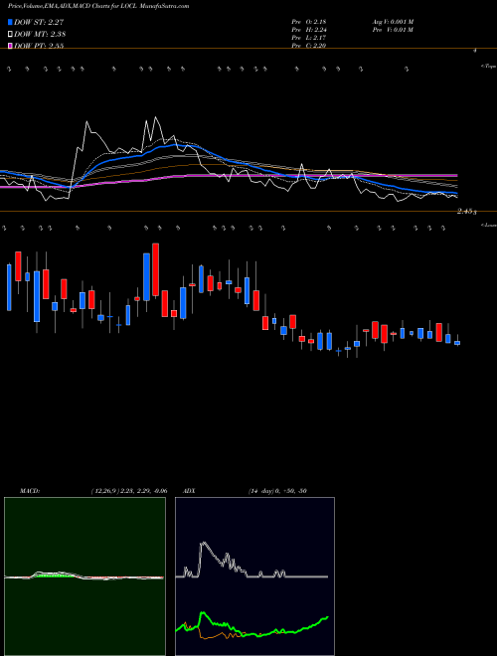
Task: Select the 'DOW ST: 2.27' legend text
Action: pyautogui.click(x=39, y=22)
